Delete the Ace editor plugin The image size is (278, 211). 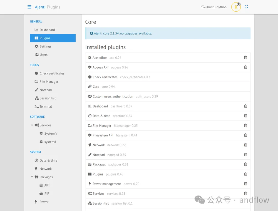tap(245, 57)
